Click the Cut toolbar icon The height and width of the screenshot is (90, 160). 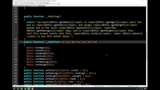tap(24, 4)
